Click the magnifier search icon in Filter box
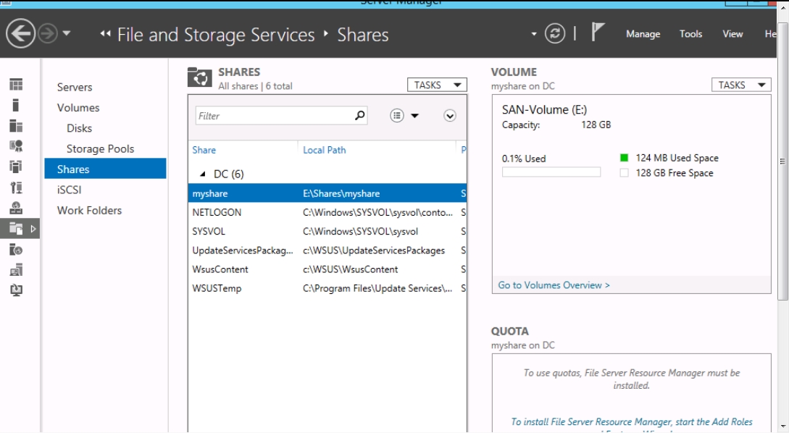This screenshot has width=789, height=433. (x=359, y=116)
